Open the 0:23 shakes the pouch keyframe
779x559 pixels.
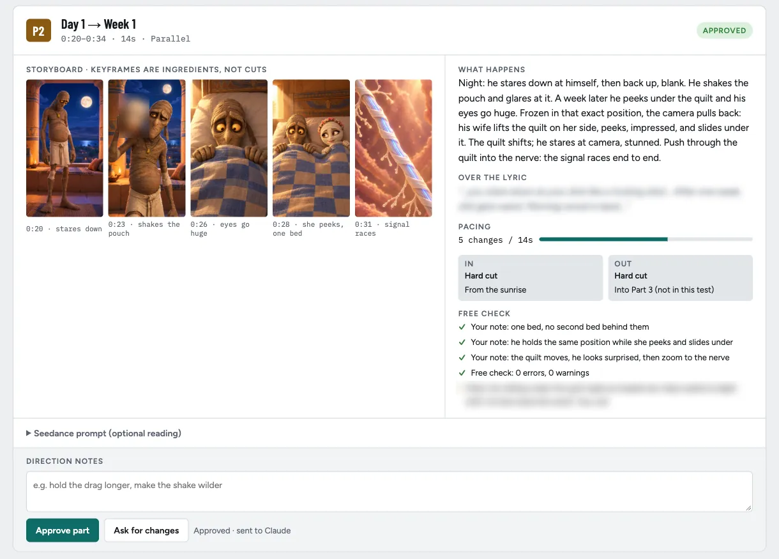click(147, 148)
